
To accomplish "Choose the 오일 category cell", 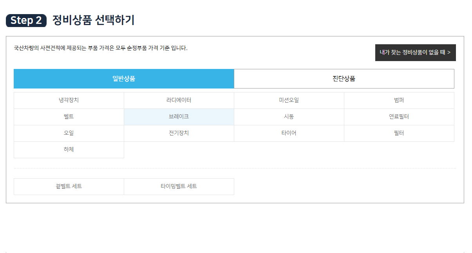I will pos(69,133).
